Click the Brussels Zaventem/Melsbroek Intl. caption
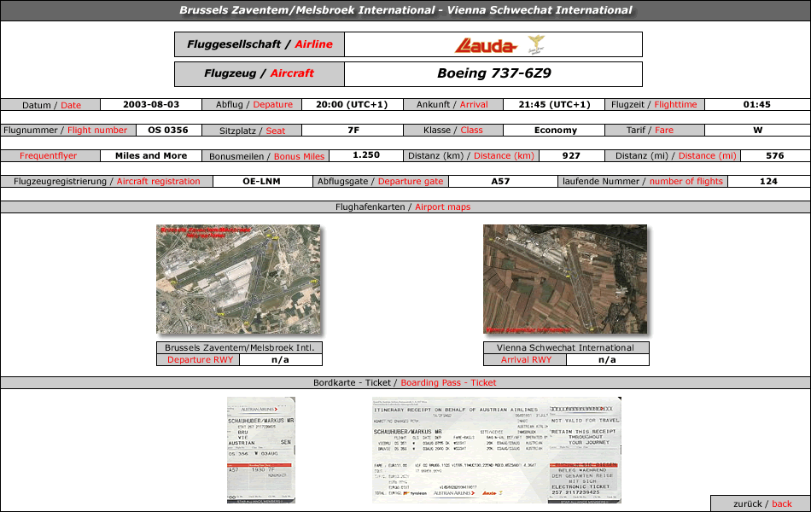811x512 pixels. tap(240, 347)
